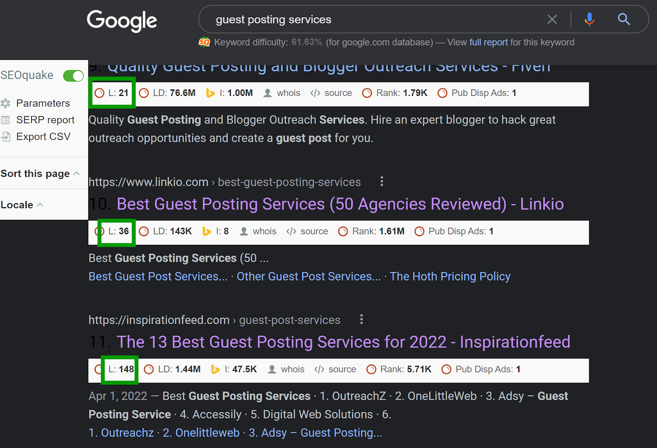
Task: Expand the Sort this page section
Action: (x=40, y=174)
